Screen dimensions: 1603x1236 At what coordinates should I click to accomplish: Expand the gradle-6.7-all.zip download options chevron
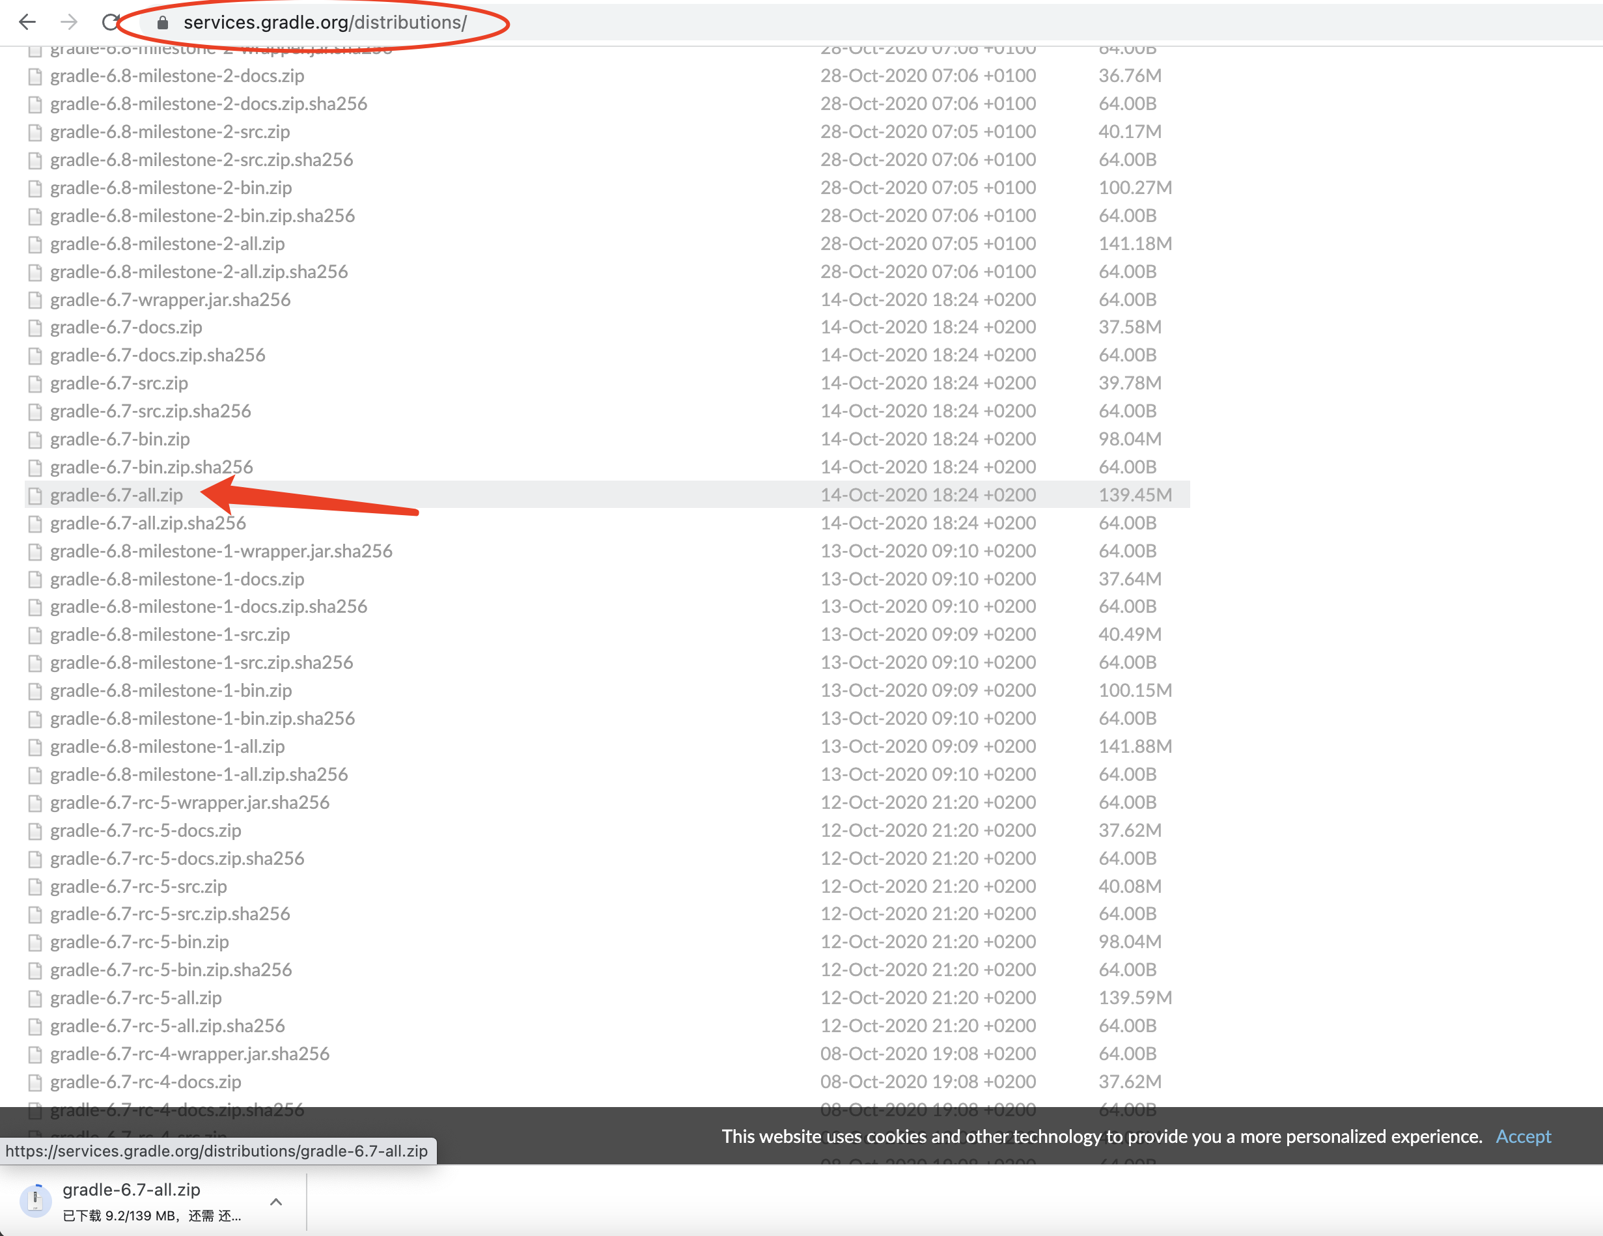pos(276,1201)
